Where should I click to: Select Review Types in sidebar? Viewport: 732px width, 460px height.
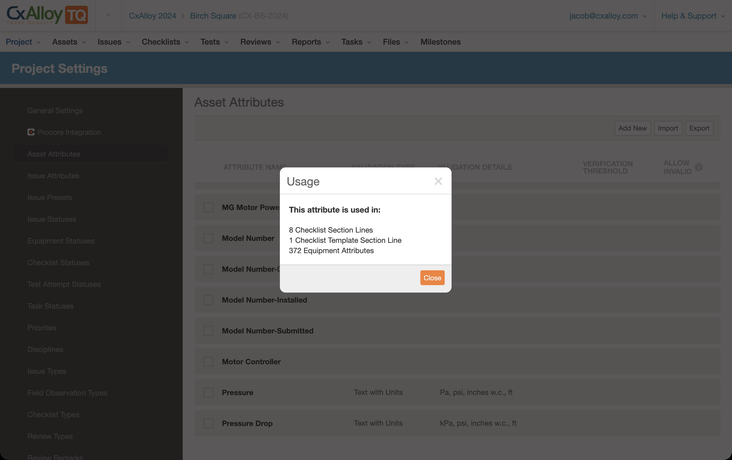click(50, 436)
